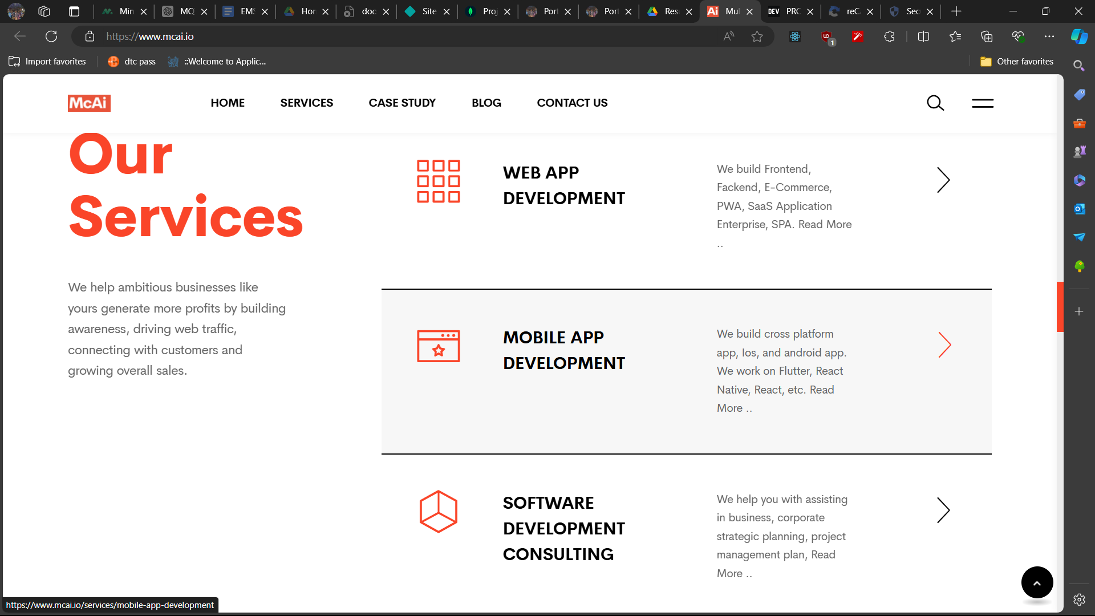The height and width of the screenshot is (616, 1095).
Task: Open the website search magnifier icon
Action: click(935, 103)
